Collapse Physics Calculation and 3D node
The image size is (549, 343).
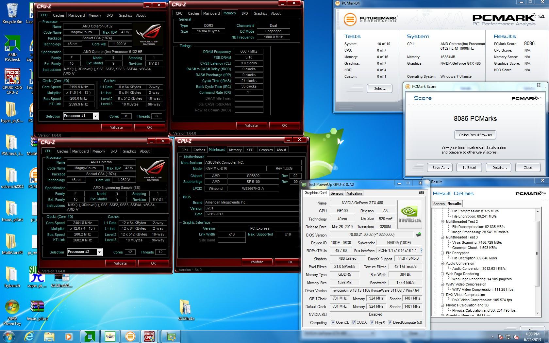pyautogui.click(x=442, y=305)
